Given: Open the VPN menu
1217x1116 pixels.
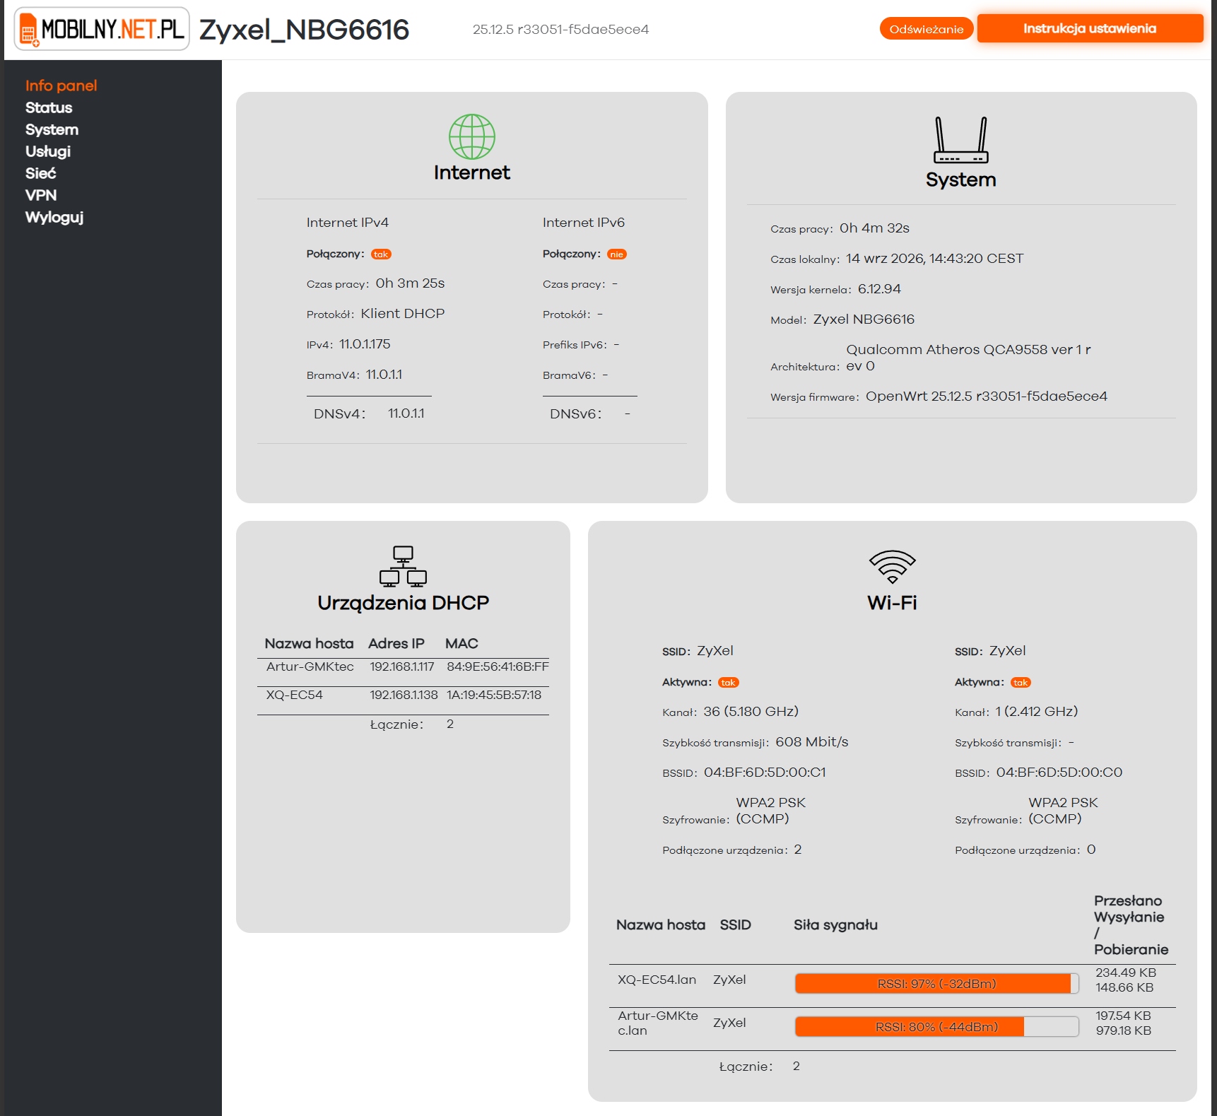Looking at the screenshot, I should tap(41, 195).
